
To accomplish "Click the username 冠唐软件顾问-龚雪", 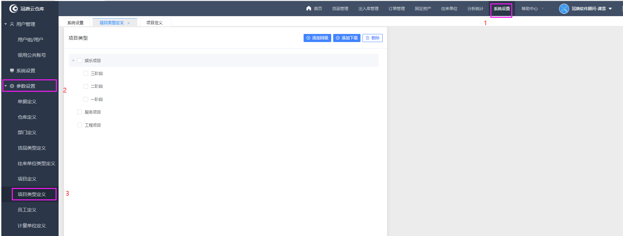I will (589, 9).
